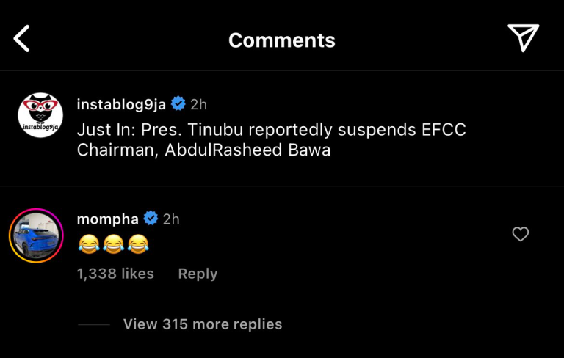564x358 pixels.
Task: View the 1,338 likes list
Action: [115, 274]
